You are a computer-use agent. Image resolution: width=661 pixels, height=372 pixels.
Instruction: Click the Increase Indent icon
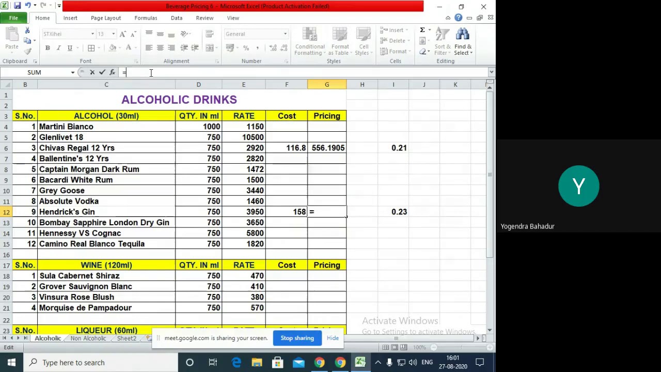coord(195,48)
